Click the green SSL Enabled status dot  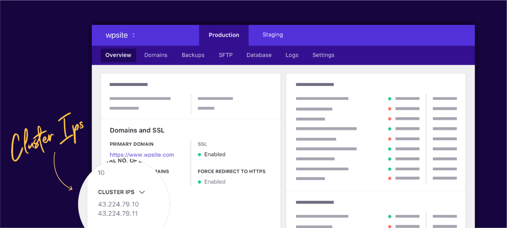tap(200, 154)
